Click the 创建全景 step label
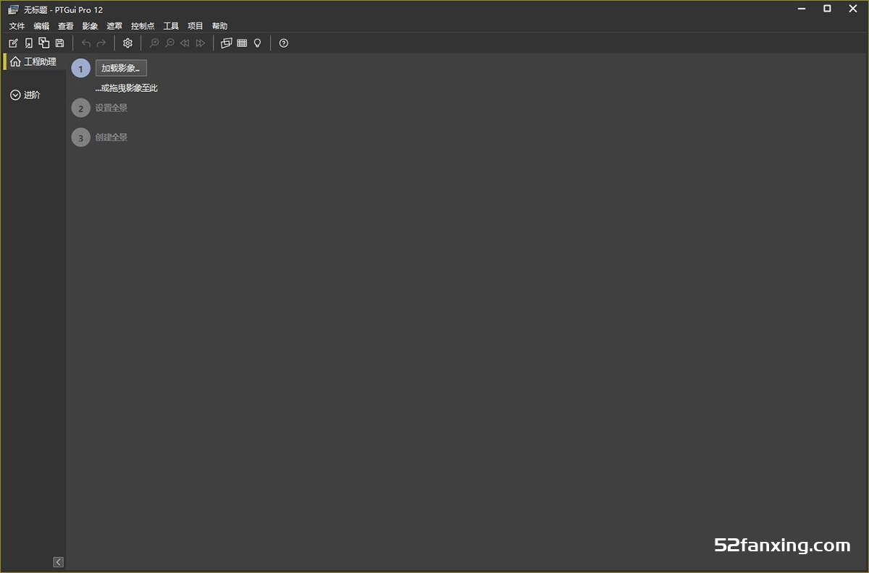869x573 pixels. tap(112, 137)
